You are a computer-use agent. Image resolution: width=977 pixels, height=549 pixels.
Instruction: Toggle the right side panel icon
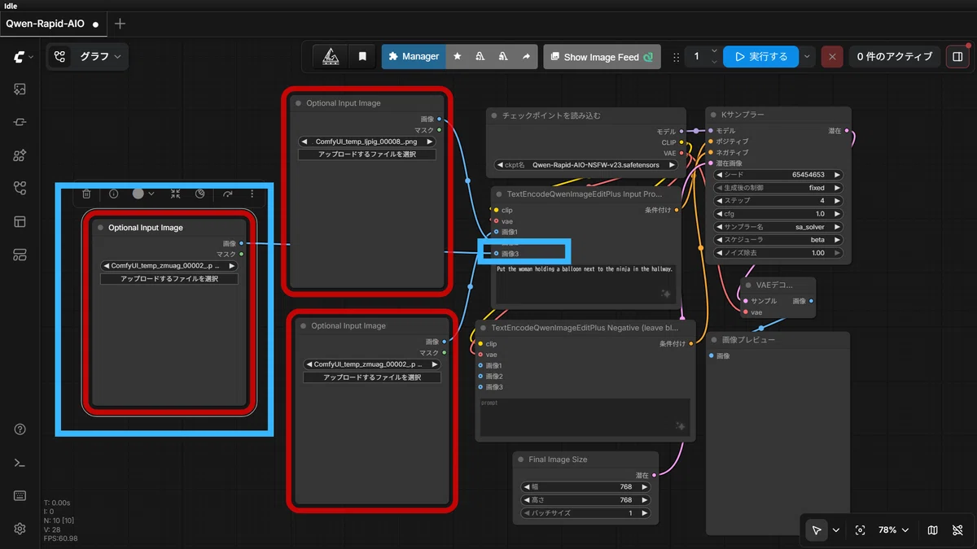(x=957, y=57)
